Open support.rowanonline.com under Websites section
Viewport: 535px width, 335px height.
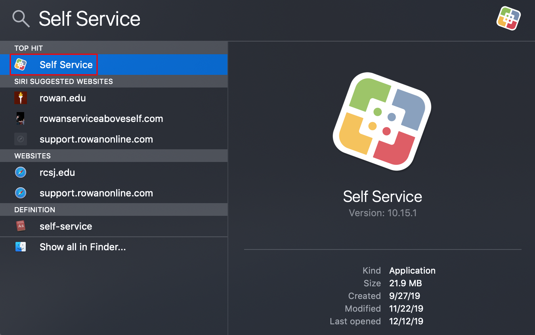tap(96, 193)
